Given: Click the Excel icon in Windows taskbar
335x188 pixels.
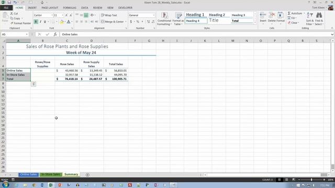Looking at the screenshot, I should pyautogui.click(x=51, y=185).
